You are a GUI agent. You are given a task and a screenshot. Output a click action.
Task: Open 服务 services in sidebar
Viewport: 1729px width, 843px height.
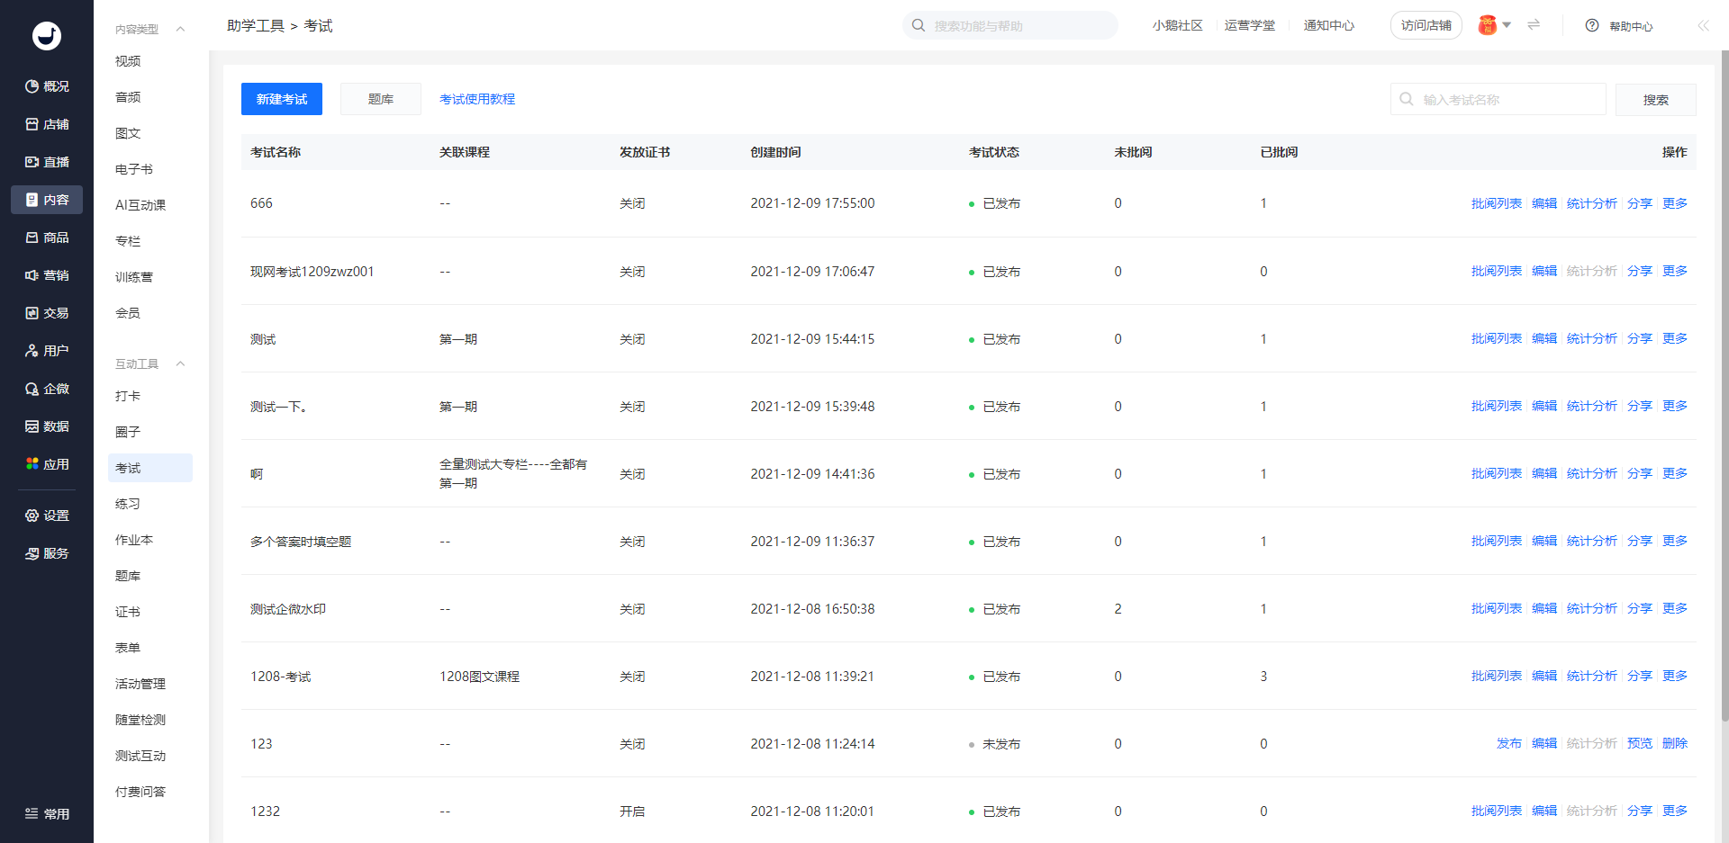pos(47,553)
